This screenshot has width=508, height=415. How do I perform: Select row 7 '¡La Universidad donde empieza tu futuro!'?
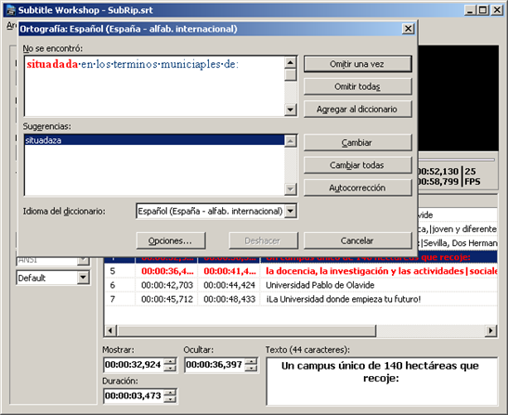(301, 299)
